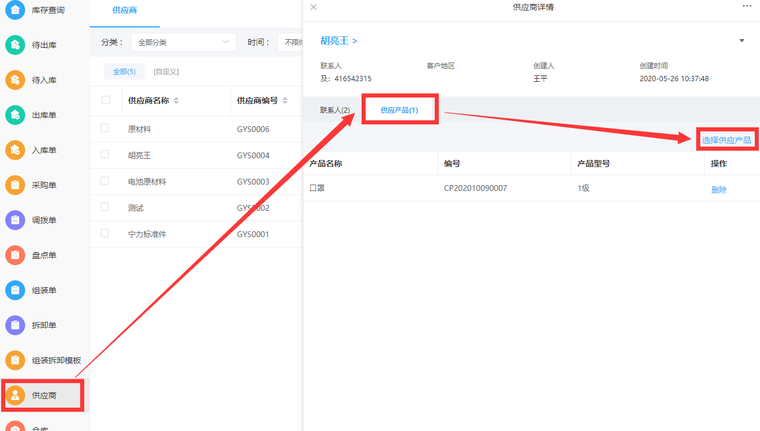Check the box for 电池原材料 row

105,180
